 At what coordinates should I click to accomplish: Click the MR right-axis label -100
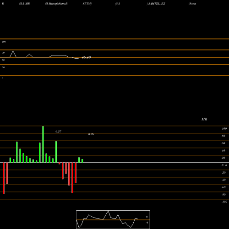224,202
